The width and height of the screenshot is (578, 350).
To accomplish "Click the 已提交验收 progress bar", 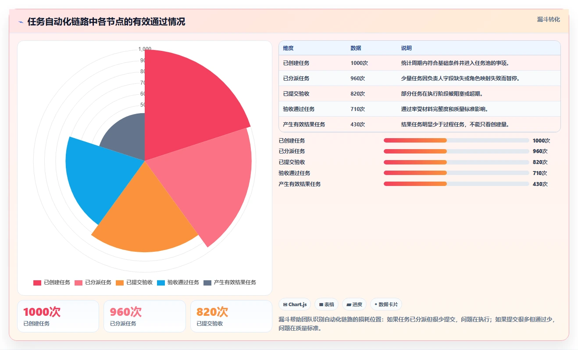I will point(456,162).
